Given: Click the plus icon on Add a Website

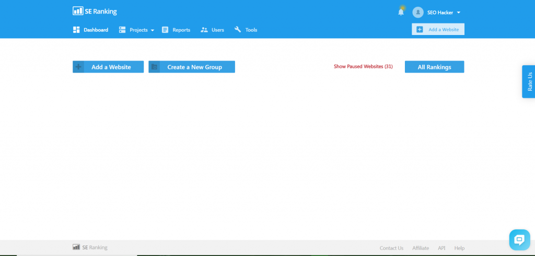Looking at the screenshot, I should pos(78,67).
